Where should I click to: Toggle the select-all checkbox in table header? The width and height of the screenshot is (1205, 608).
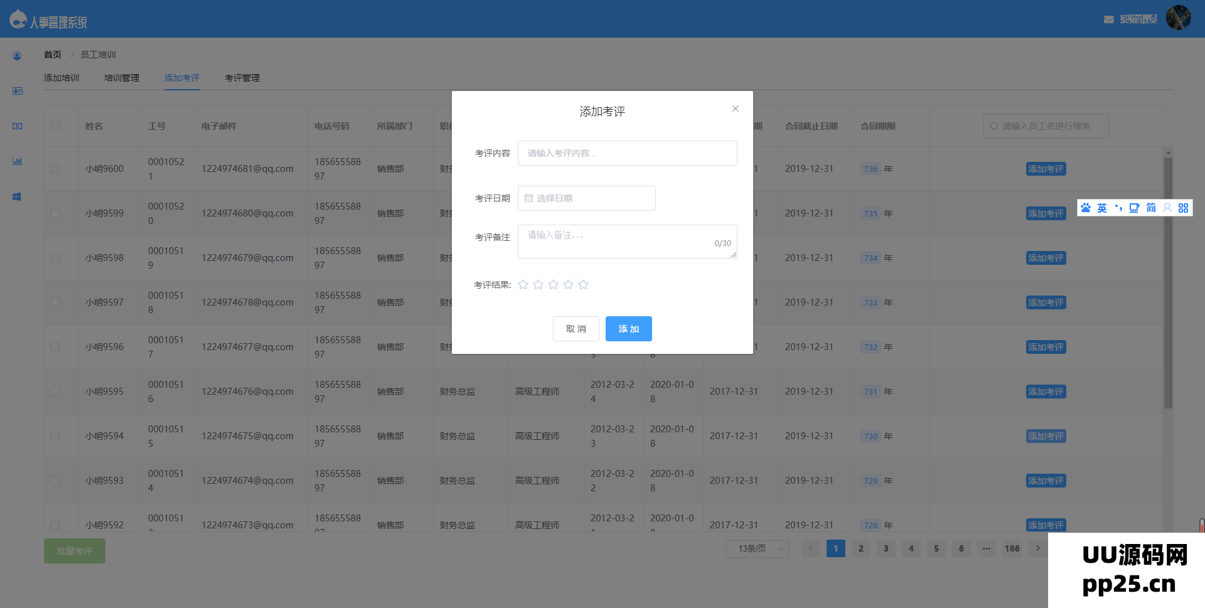click(x=55, y=126)
